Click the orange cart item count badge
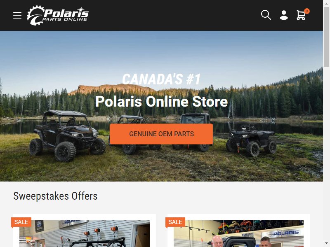The image size is (330, 247). (307, 11)
